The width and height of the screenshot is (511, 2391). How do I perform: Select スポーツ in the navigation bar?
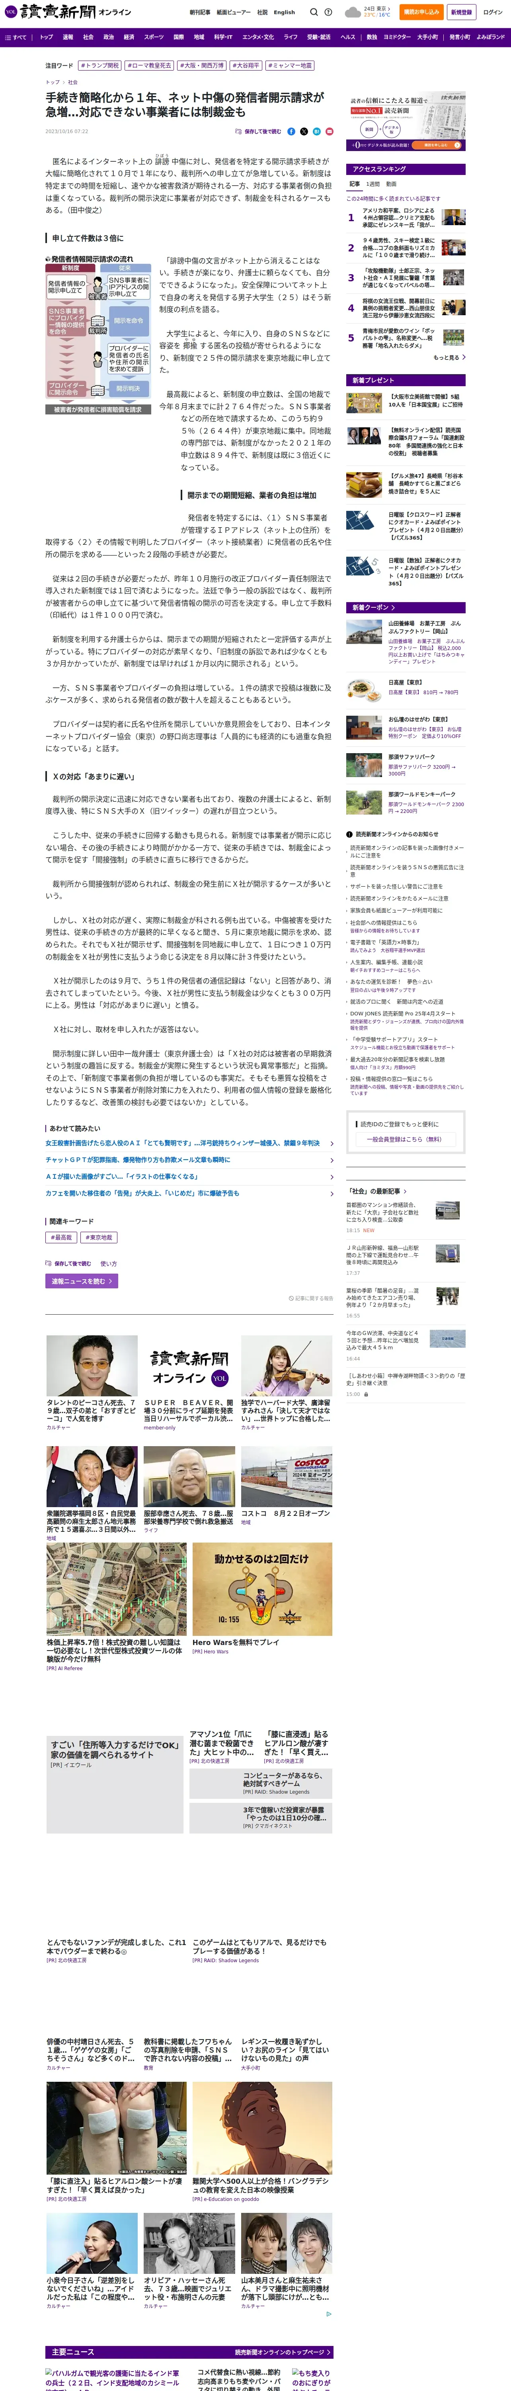[154, 37]
